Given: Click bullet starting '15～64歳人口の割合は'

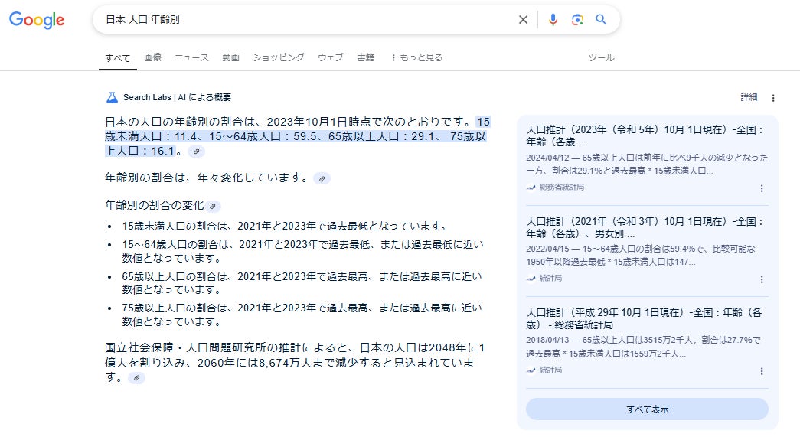Looking at the screenshot, I should [x=302, y=251].
